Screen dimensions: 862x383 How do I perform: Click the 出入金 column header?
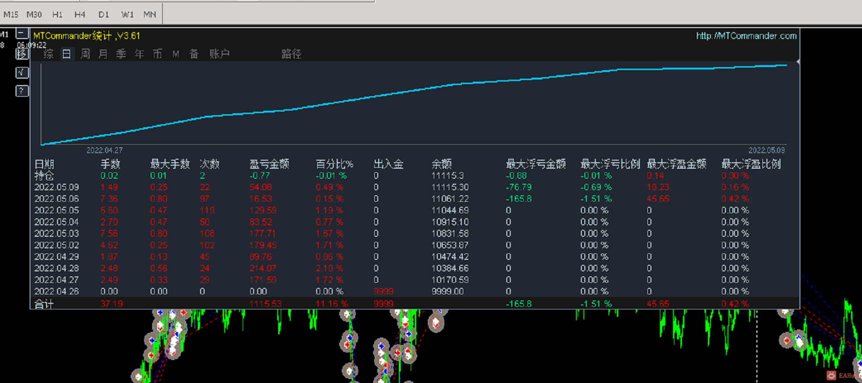(x=388, y=164)
